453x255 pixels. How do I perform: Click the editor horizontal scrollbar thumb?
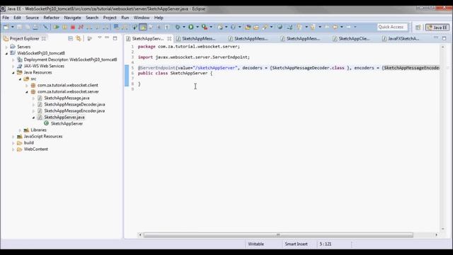tap(278, 234)
